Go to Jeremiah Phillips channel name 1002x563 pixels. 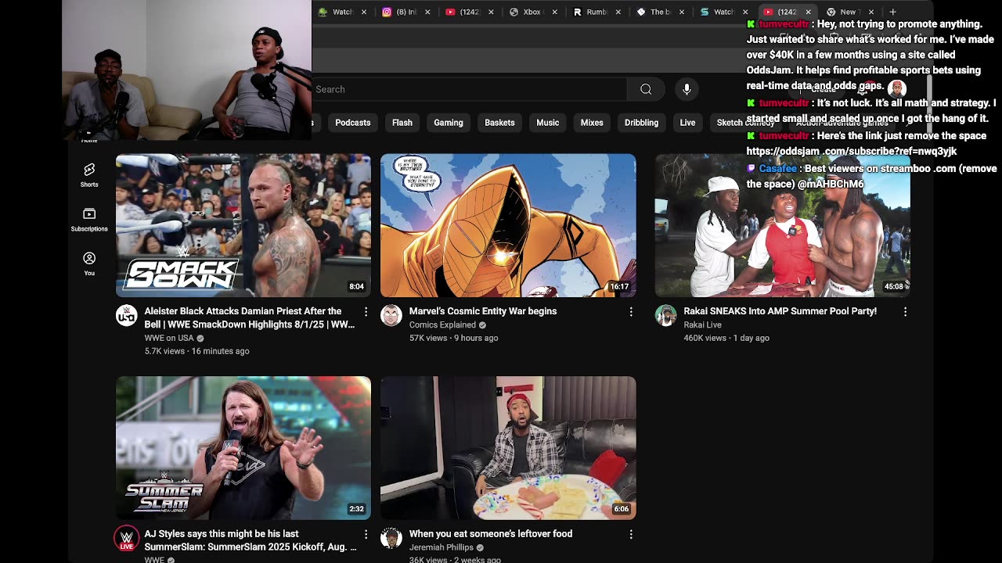point(442,547)
